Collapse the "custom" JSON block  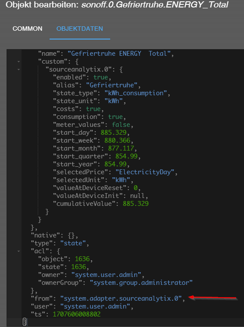click(18, 62)
